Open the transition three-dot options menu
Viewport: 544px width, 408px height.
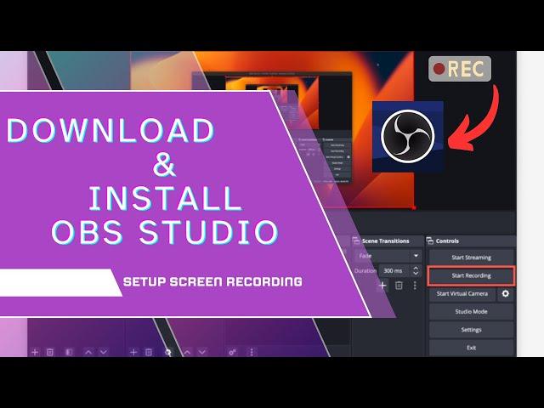pos(415,286)
